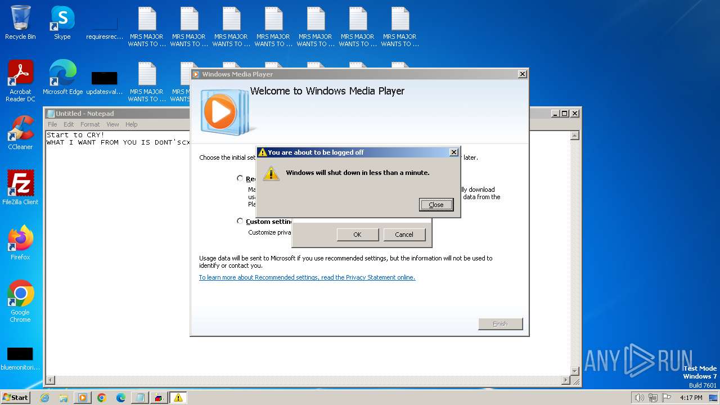The height and width of the screenshot is (405, 720).
Task: Select the Recommended settings radio button
Action: click(240, 178)
